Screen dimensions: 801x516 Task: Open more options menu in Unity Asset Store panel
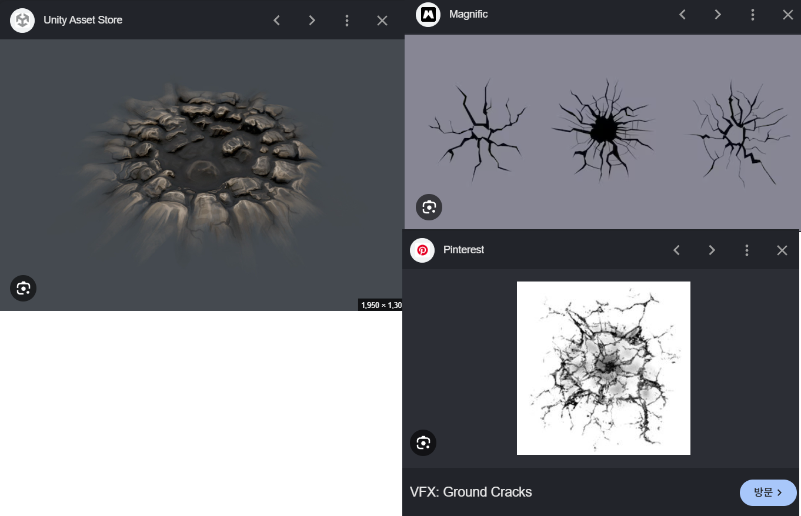[x=347, y=21]
